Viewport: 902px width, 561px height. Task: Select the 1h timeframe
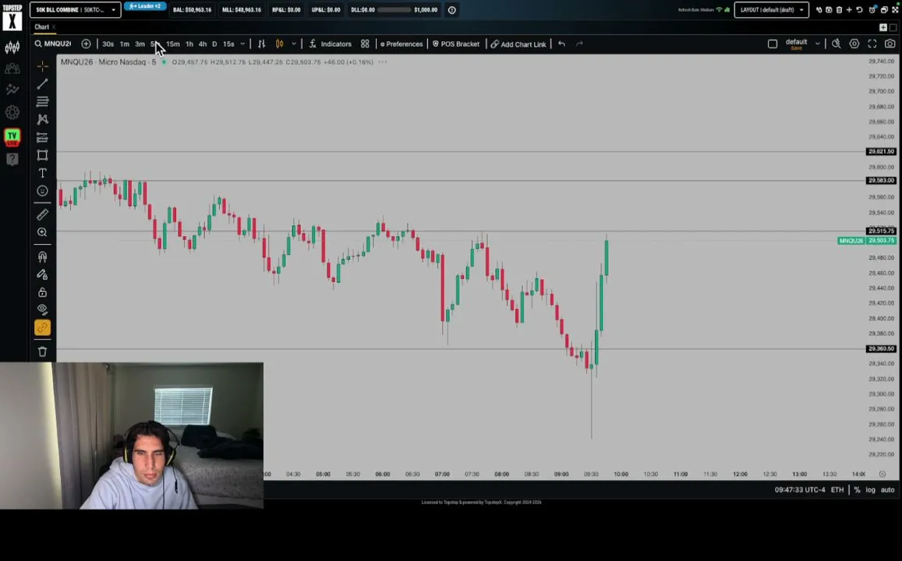point(189,44)
